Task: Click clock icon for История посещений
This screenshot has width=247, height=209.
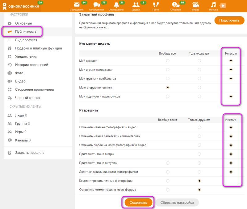Action: point(10,65)
